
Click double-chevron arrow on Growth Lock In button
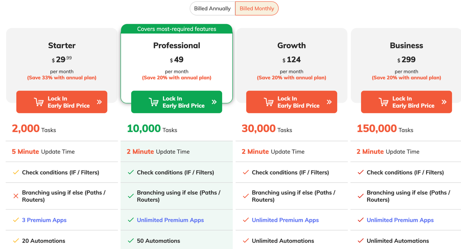tap(329, 102)
